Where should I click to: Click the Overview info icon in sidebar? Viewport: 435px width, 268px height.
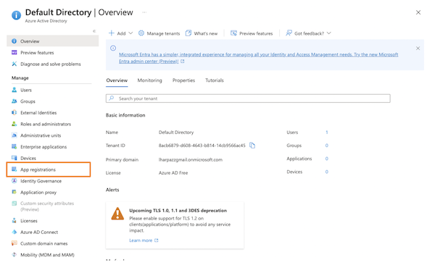[14, 41]
